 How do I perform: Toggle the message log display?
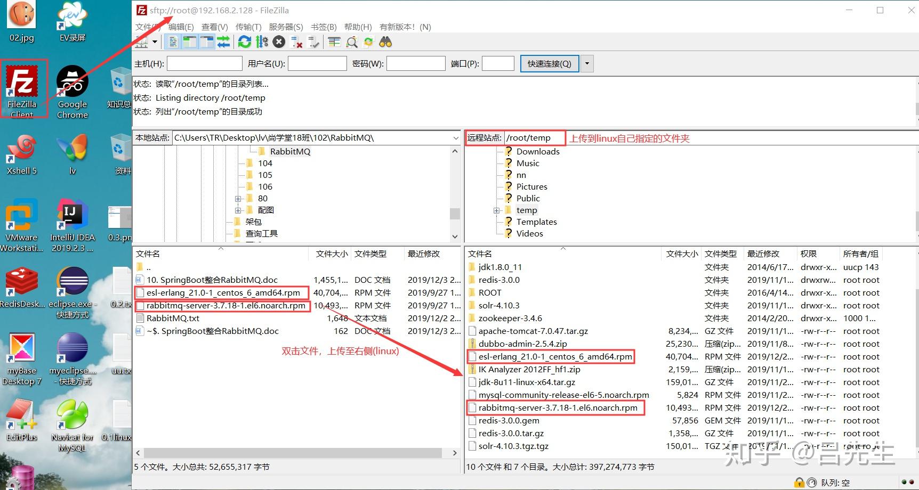point(172,42)
